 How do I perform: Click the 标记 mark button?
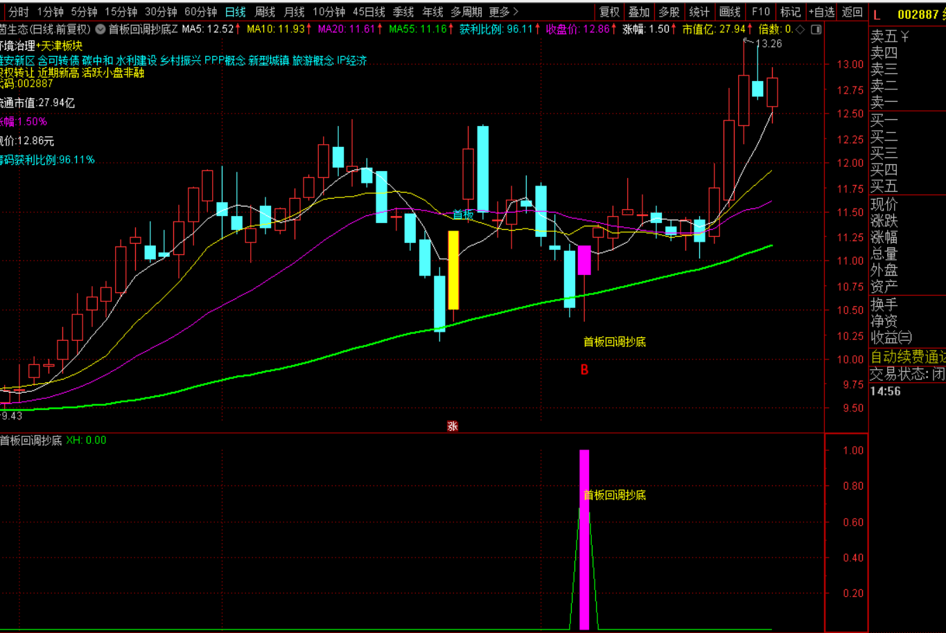tap(790, 12)
